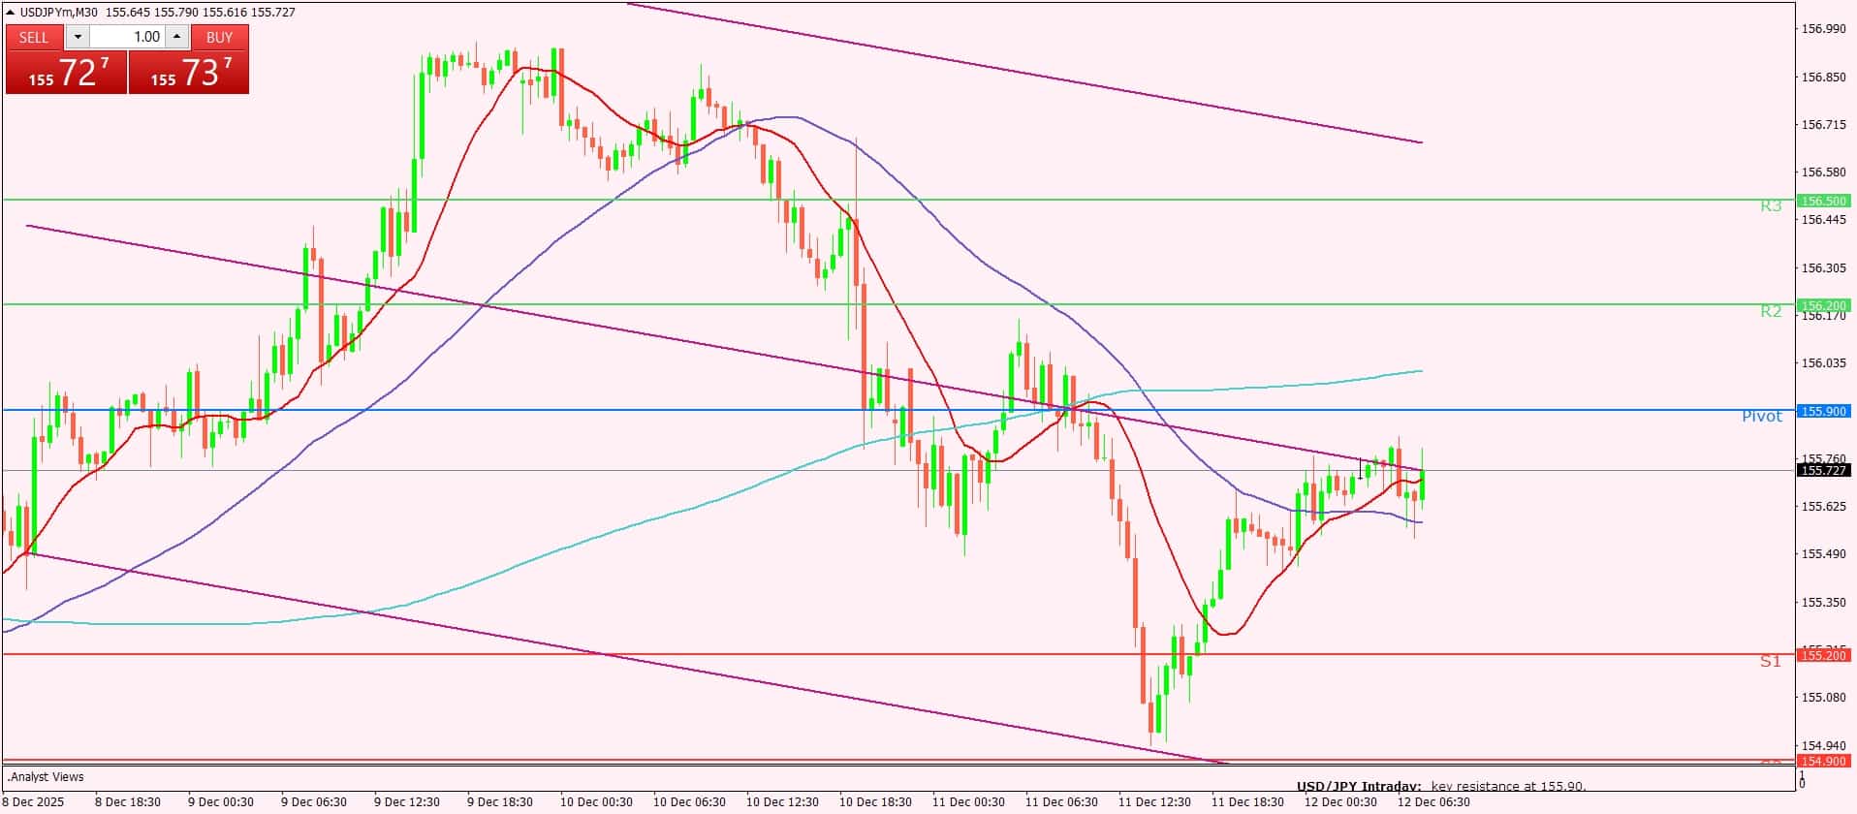Click the 154.940 price axis value
This screenshot has width=1857, height=814.
[1823, 745]
